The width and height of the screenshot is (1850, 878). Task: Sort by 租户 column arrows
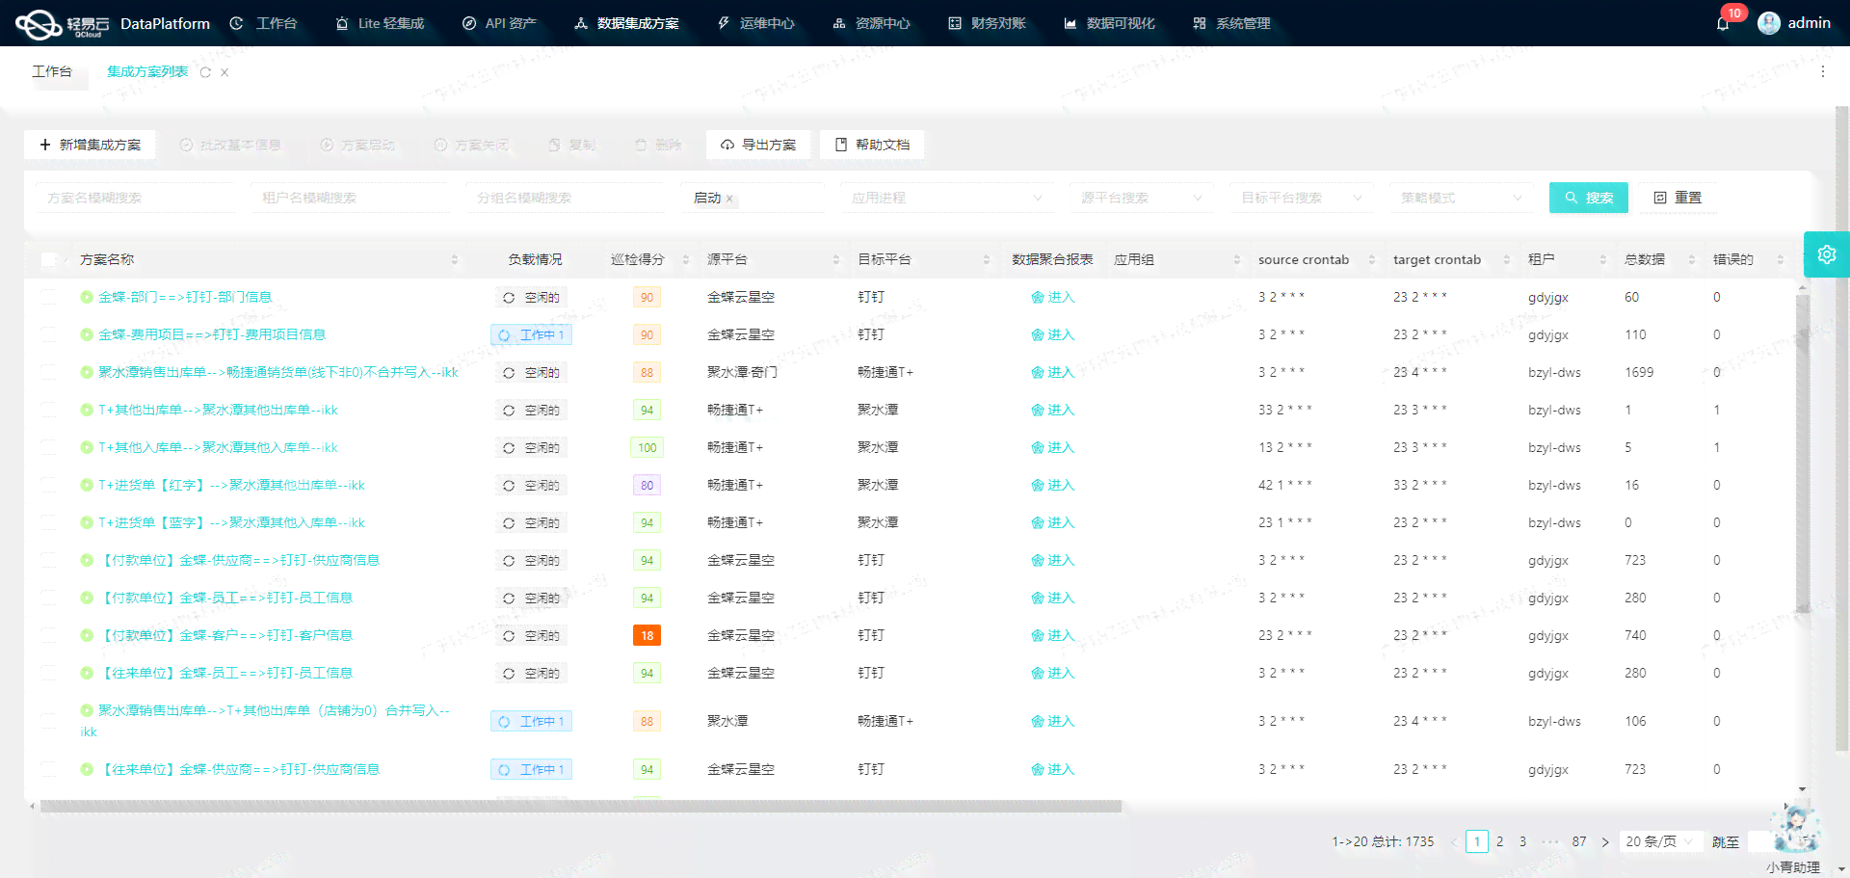[x=1603, y=259]
